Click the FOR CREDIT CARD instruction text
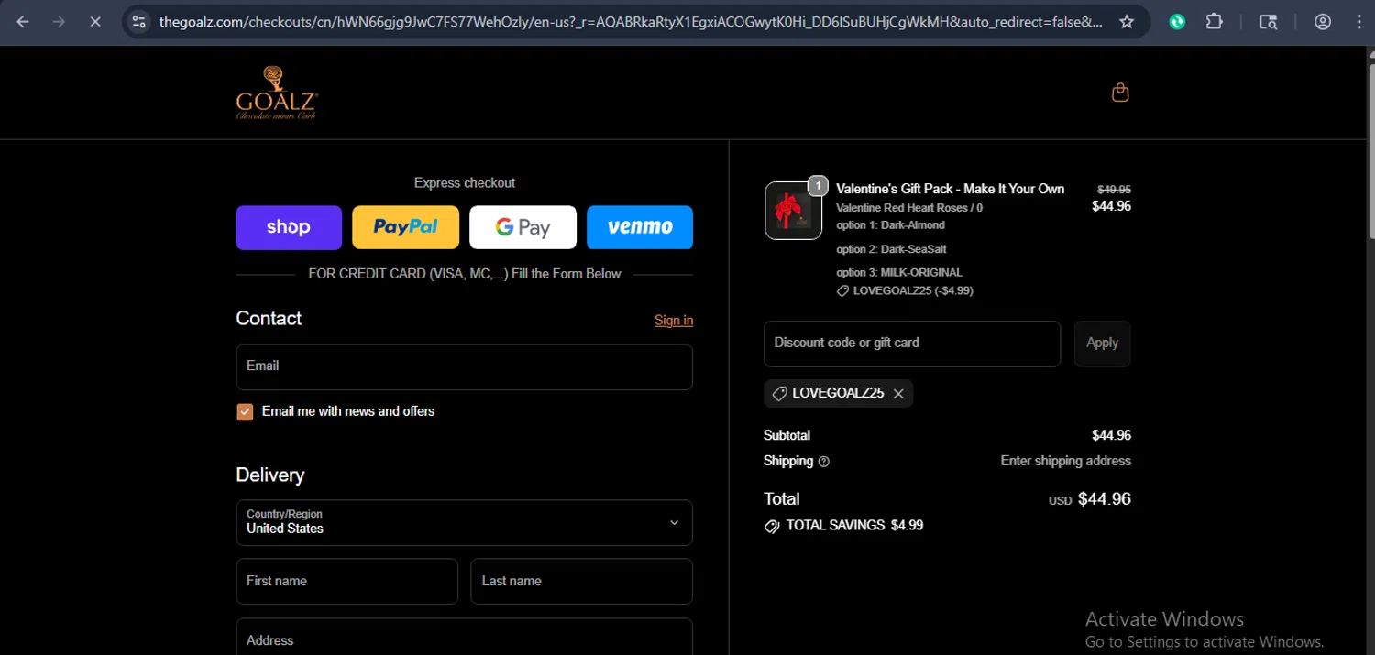The image size is (1375, 655). coord(464,274)
